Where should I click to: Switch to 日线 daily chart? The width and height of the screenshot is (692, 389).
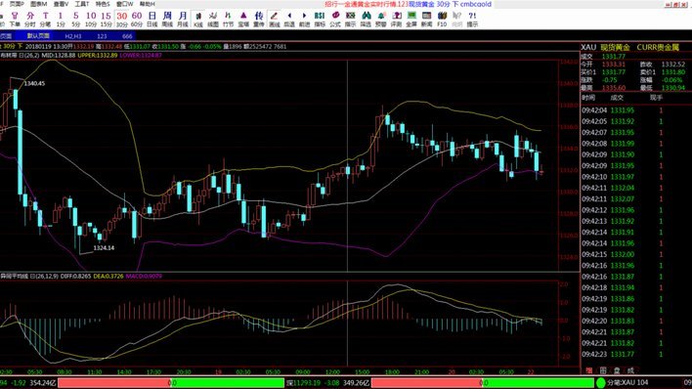point(151,20)
